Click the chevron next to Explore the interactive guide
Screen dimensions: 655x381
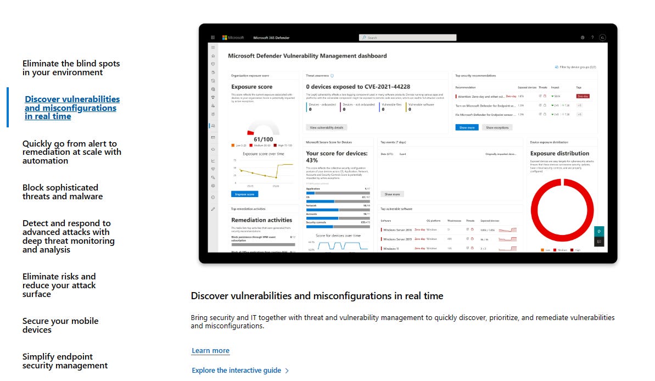coord(287,371)
